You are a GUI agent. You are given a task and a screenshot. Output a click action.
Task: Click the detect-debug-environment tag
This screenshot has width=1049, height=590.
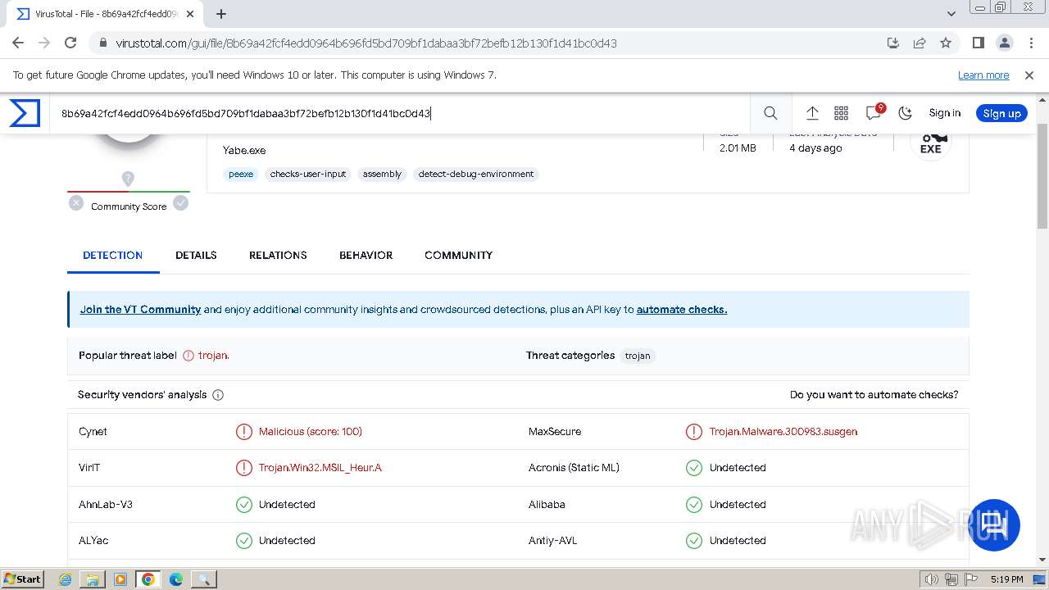pos(476,174)
